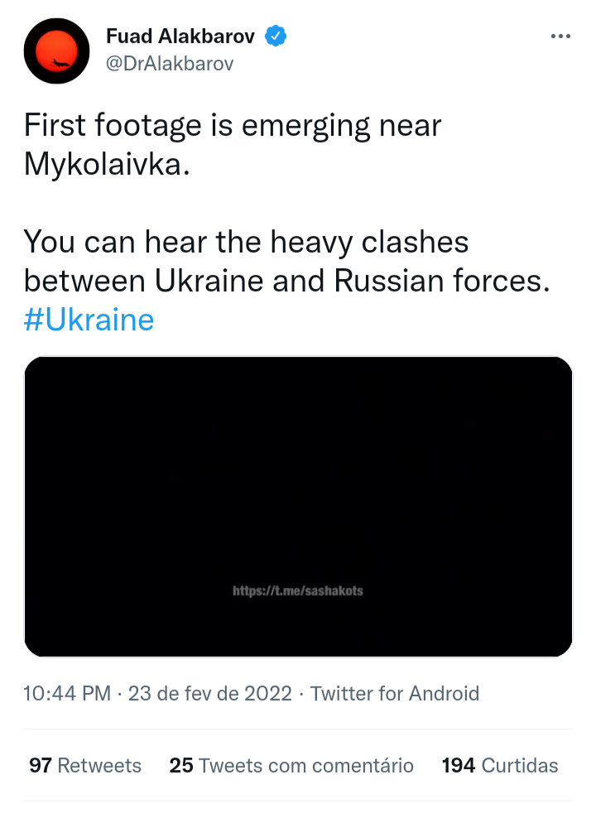This screenshot has width=596, height=813.
Task: View the 25 Tweets com comentário
Action: [291, 766]
